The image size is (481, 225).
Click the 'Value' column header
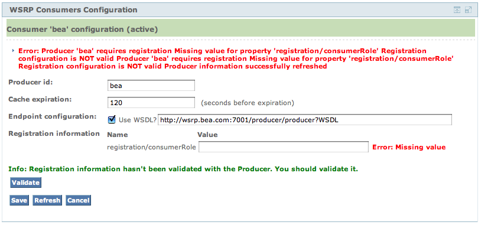[207, 135]
